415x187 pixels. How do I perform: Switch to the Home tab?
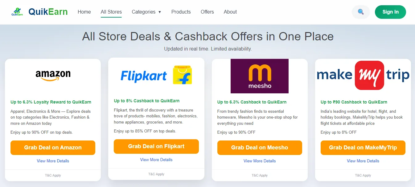(84, 12)
